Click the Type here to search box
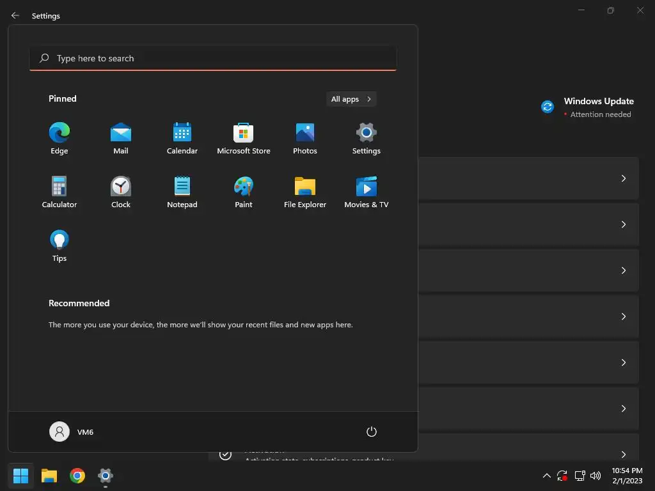This screenshot has height=491, width=655. [213, 58]
